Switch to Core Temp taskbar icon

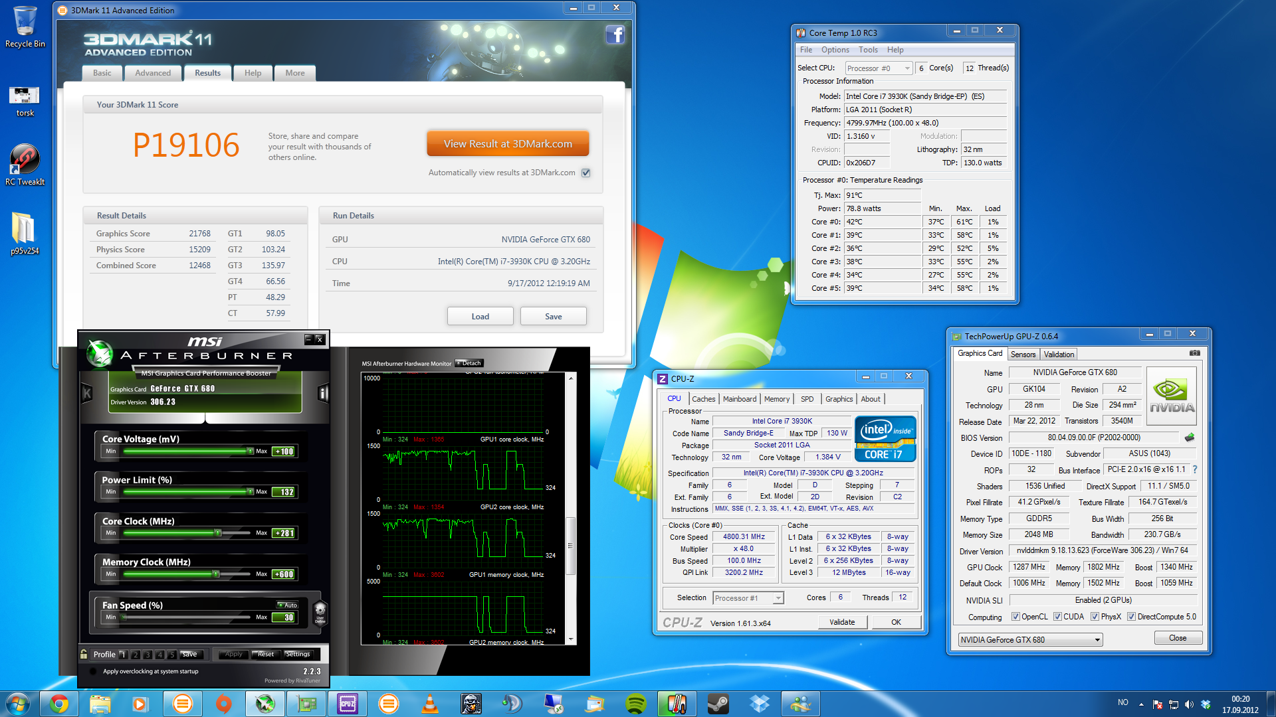(x=677, y=704)
